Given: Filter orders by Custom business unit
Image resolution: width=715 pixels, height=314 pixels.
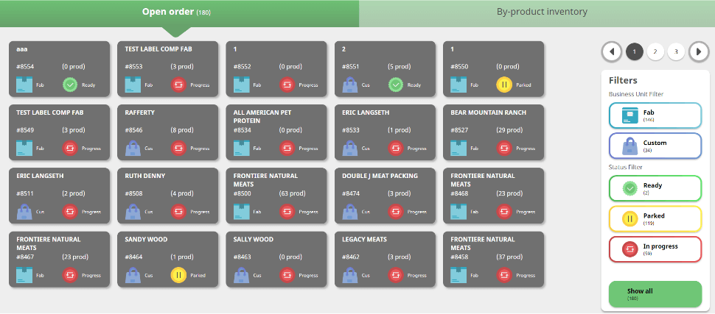Looking at the screenshot, I should 655,146.
